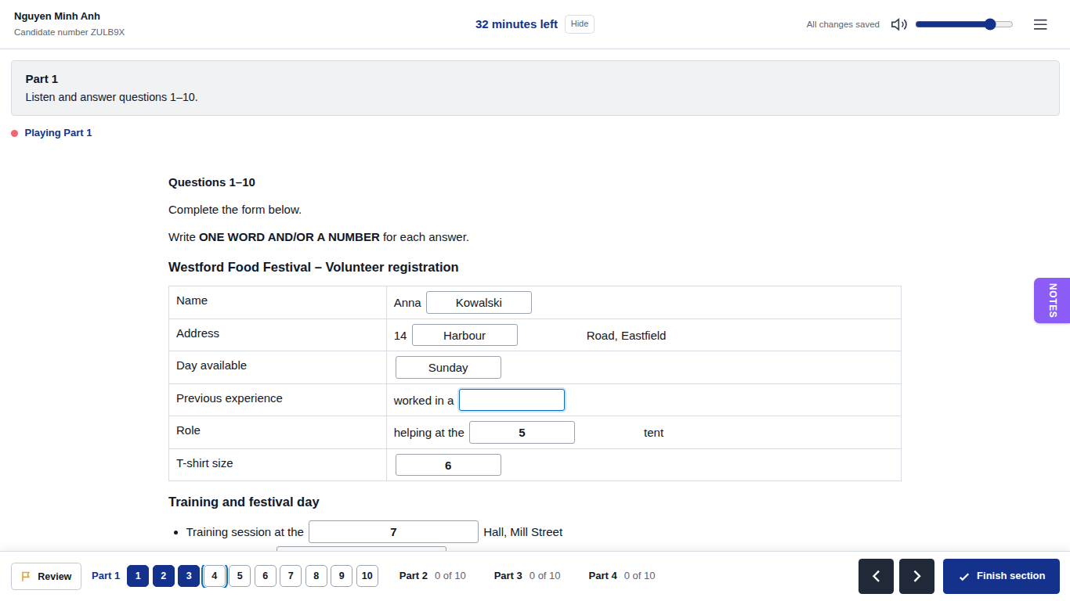
Task: Jump to question 1
Action: pyautogui.click(x=138, y=576)
